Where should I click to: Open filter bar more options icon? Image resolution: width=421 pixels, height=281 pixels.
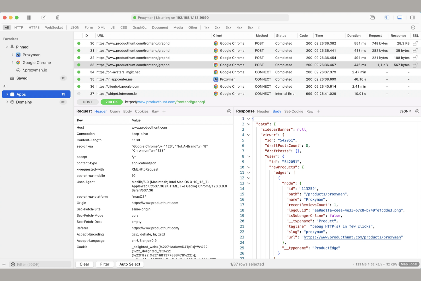tap(413, 28)
